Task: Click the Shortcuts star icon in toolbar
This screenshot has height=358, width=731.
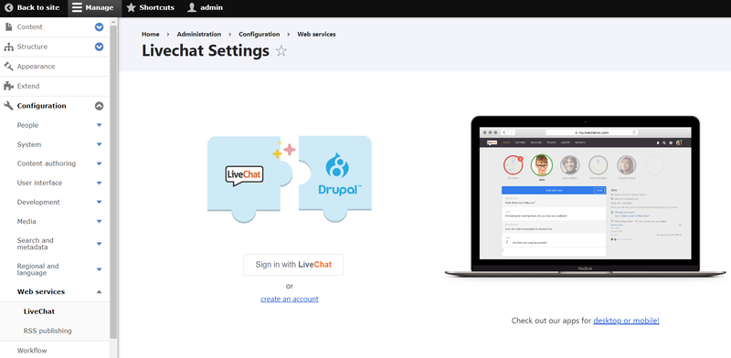Action: (131, 7)
